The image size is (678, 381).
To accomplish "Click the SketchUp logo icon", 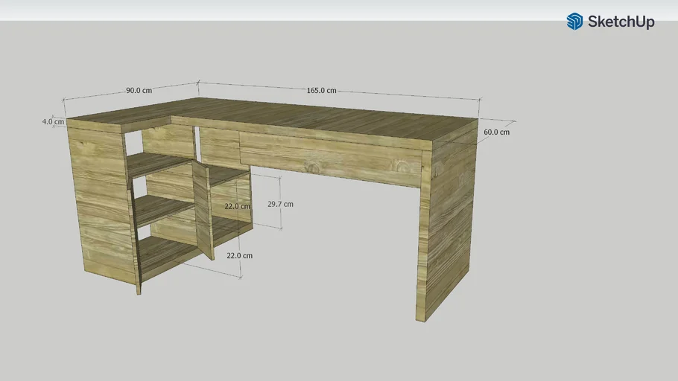I will pos(574,21).
